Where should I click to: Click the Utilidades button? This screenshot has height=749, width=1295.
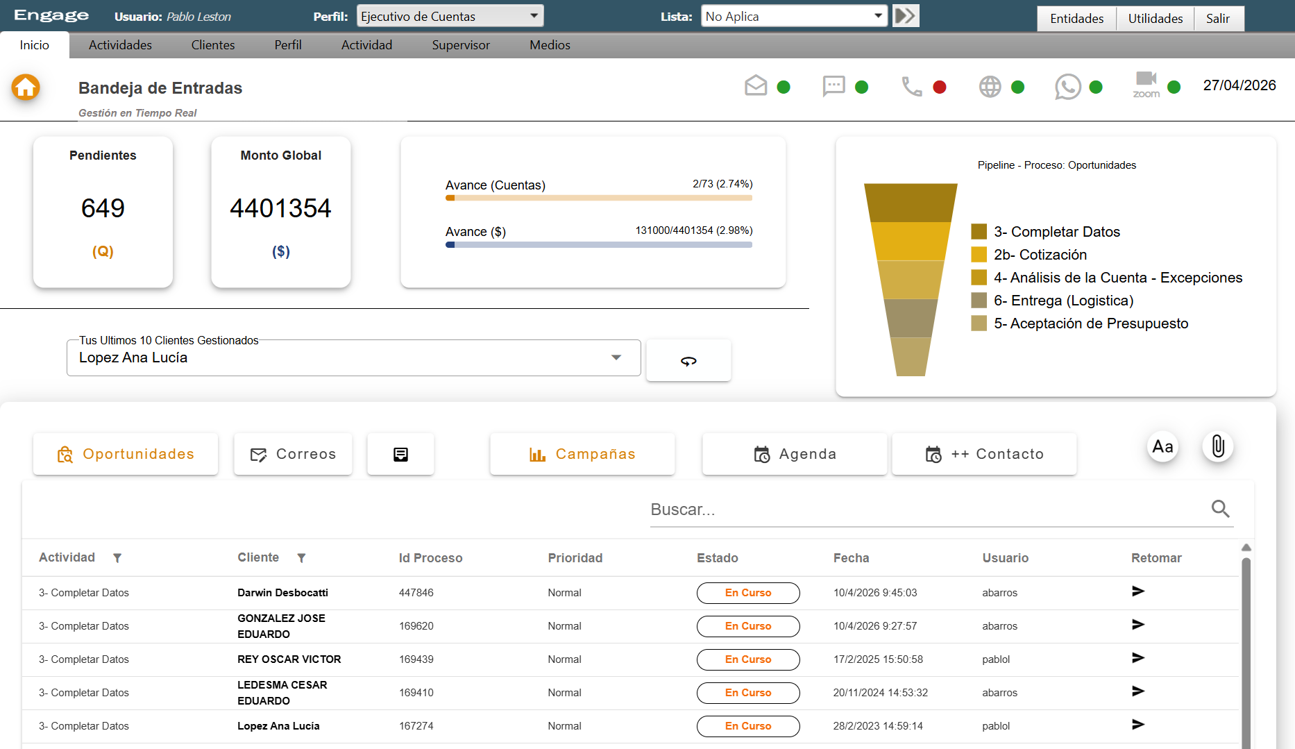(1156, 19)
